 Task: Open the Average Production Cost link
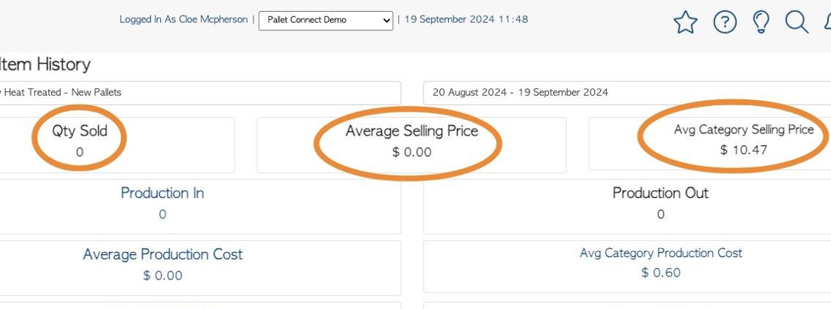(162, 254)
